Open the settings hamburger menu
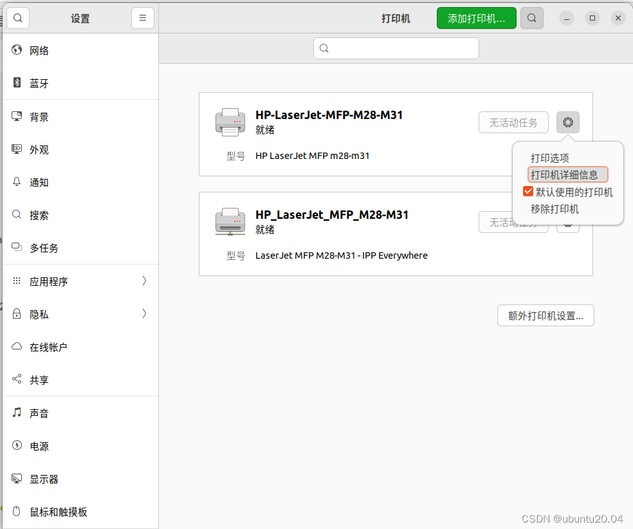633x529 pixels. tap(143, 18)
